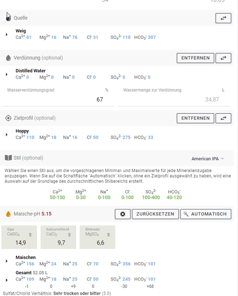Expand the Hoppy target profile details
This screenshot has height=296, width=238.
coord(6,135)
